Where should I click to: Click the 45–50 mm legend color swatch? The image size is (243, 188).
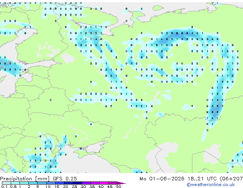(x=113, y=183)
